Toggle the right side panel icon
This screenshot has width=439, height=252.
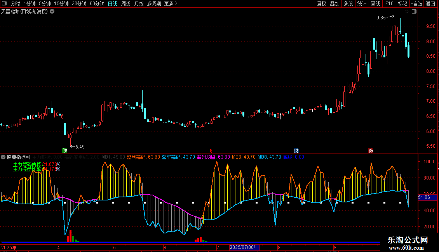(x=414, y=12)
